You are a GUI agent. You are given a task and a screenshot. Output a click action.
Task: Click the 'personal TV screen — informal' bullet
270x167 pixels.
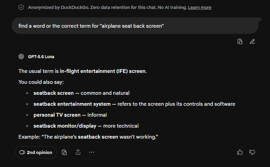pyautogui.click(x=70, y=115)
